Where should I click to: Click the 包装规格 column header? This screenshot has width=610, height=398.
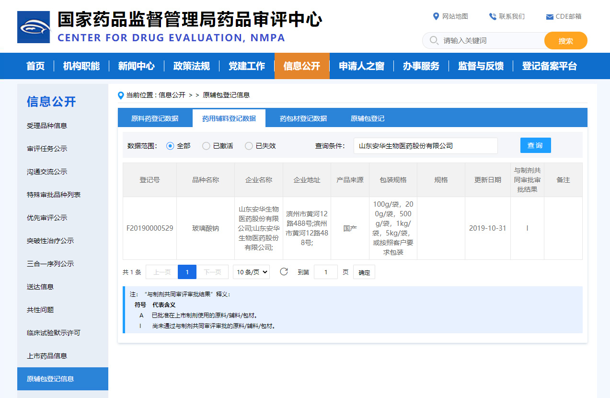click(393, 180)
